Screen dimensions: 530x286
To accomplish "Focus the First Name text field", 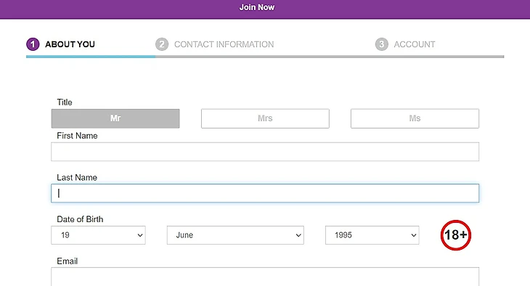I will pos(265,152).
